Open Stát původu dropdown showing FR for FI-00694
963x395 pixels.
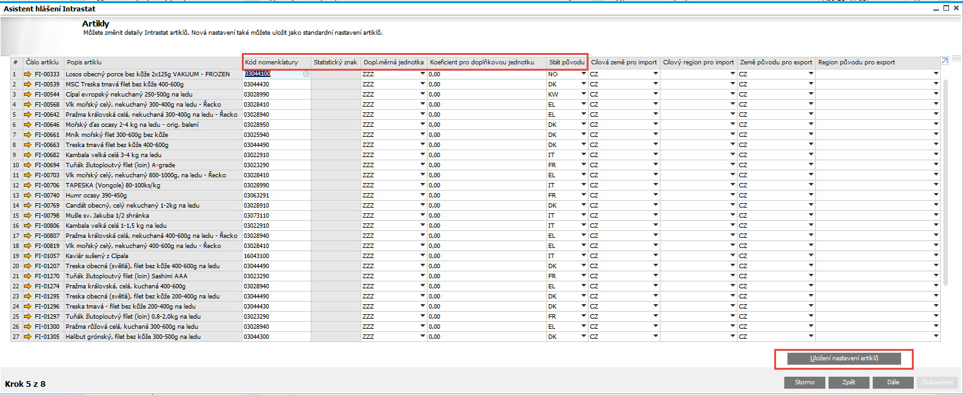pyautogui.click(x=583, y=165)
